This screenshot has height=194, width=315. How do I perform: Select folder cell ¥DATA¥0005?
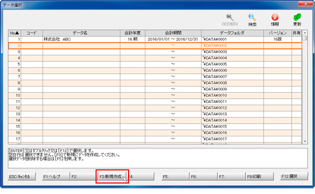(x=233, y=64)
